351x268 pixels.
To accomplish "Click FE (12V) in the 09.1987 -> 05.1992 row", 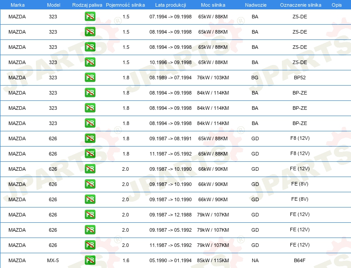I will click(x=300, y=229).
